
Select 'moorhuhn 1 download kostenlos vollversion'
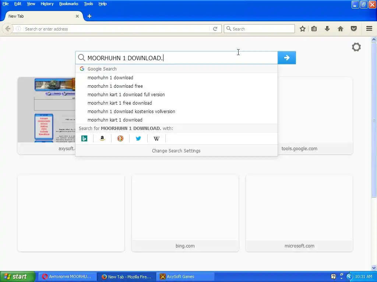point(176,111)
